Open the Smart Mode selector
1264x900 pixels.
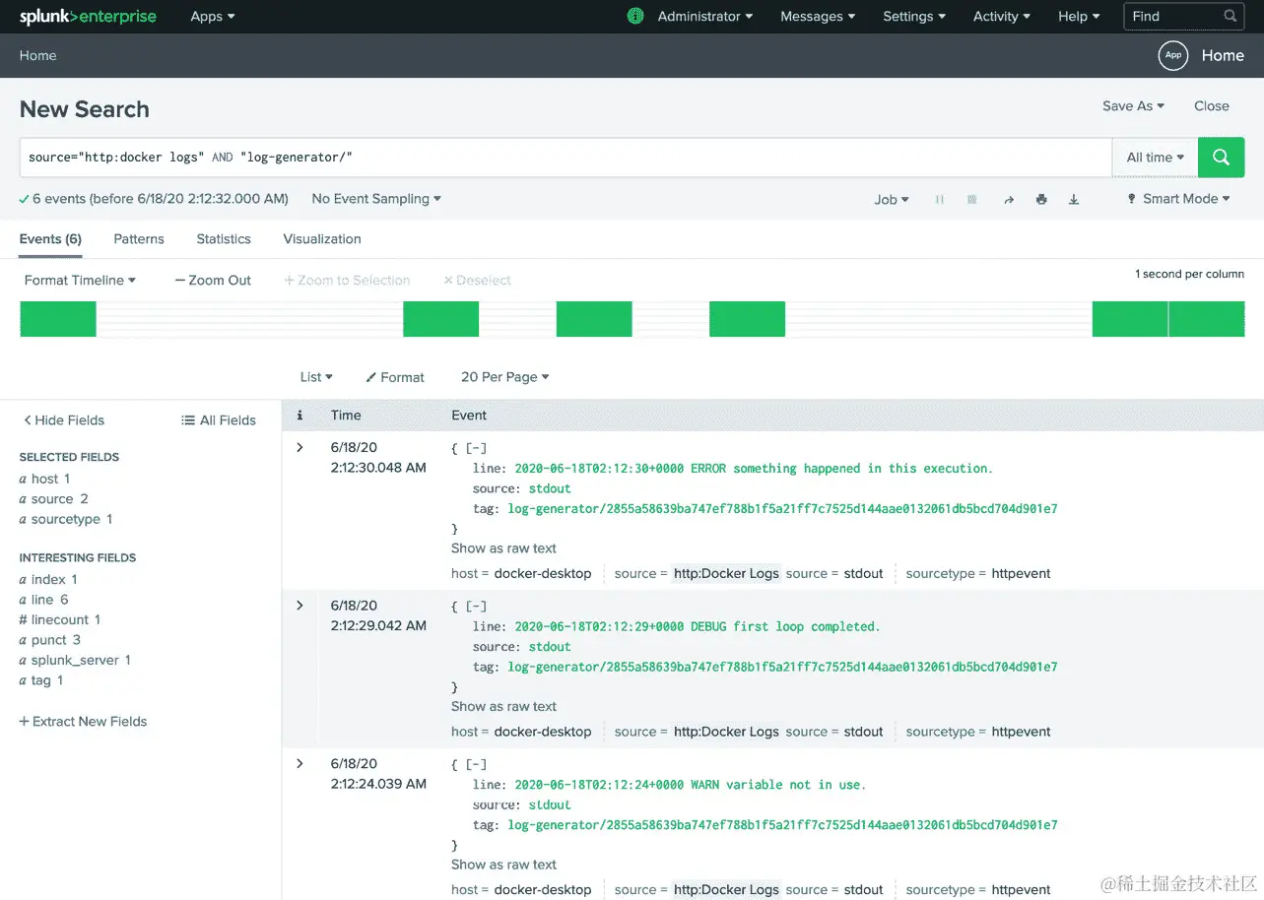pyautogui.click(x=1178, y=199)
